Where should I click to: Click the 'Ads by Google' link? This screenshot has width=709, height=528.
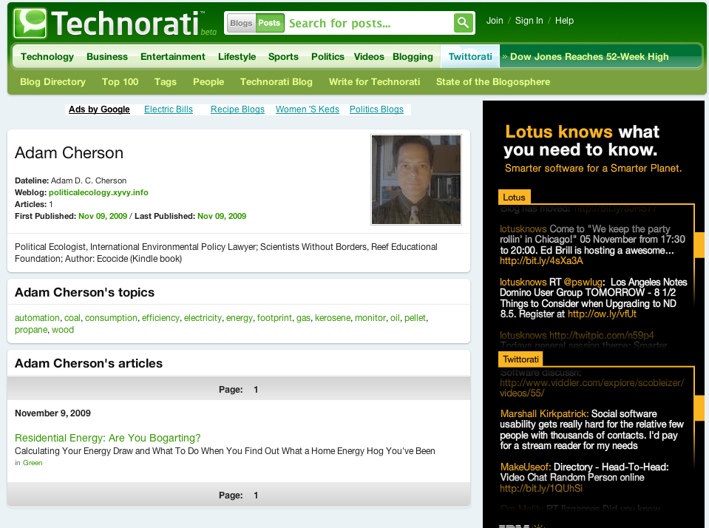pyautogui.click(x=99, y=109)
